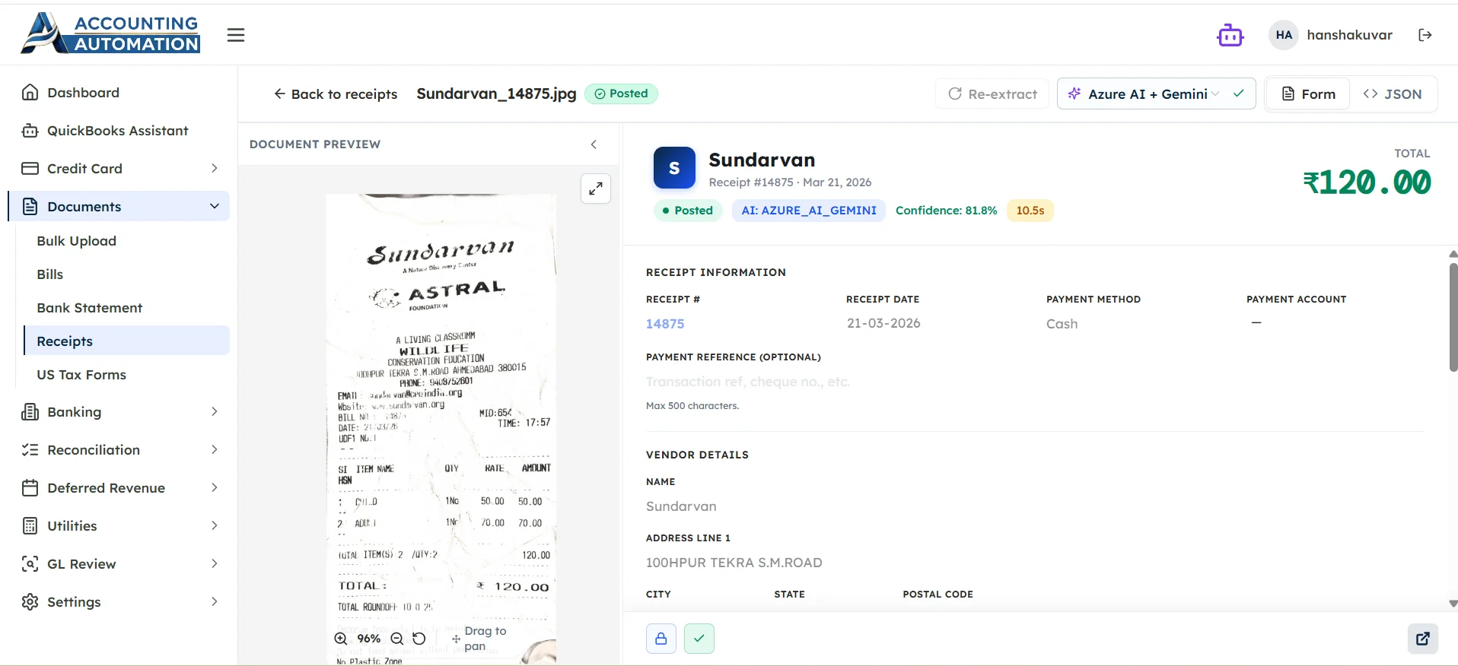Click receipt number 14875 link
1458x666 pixels.
coord(665,324)
